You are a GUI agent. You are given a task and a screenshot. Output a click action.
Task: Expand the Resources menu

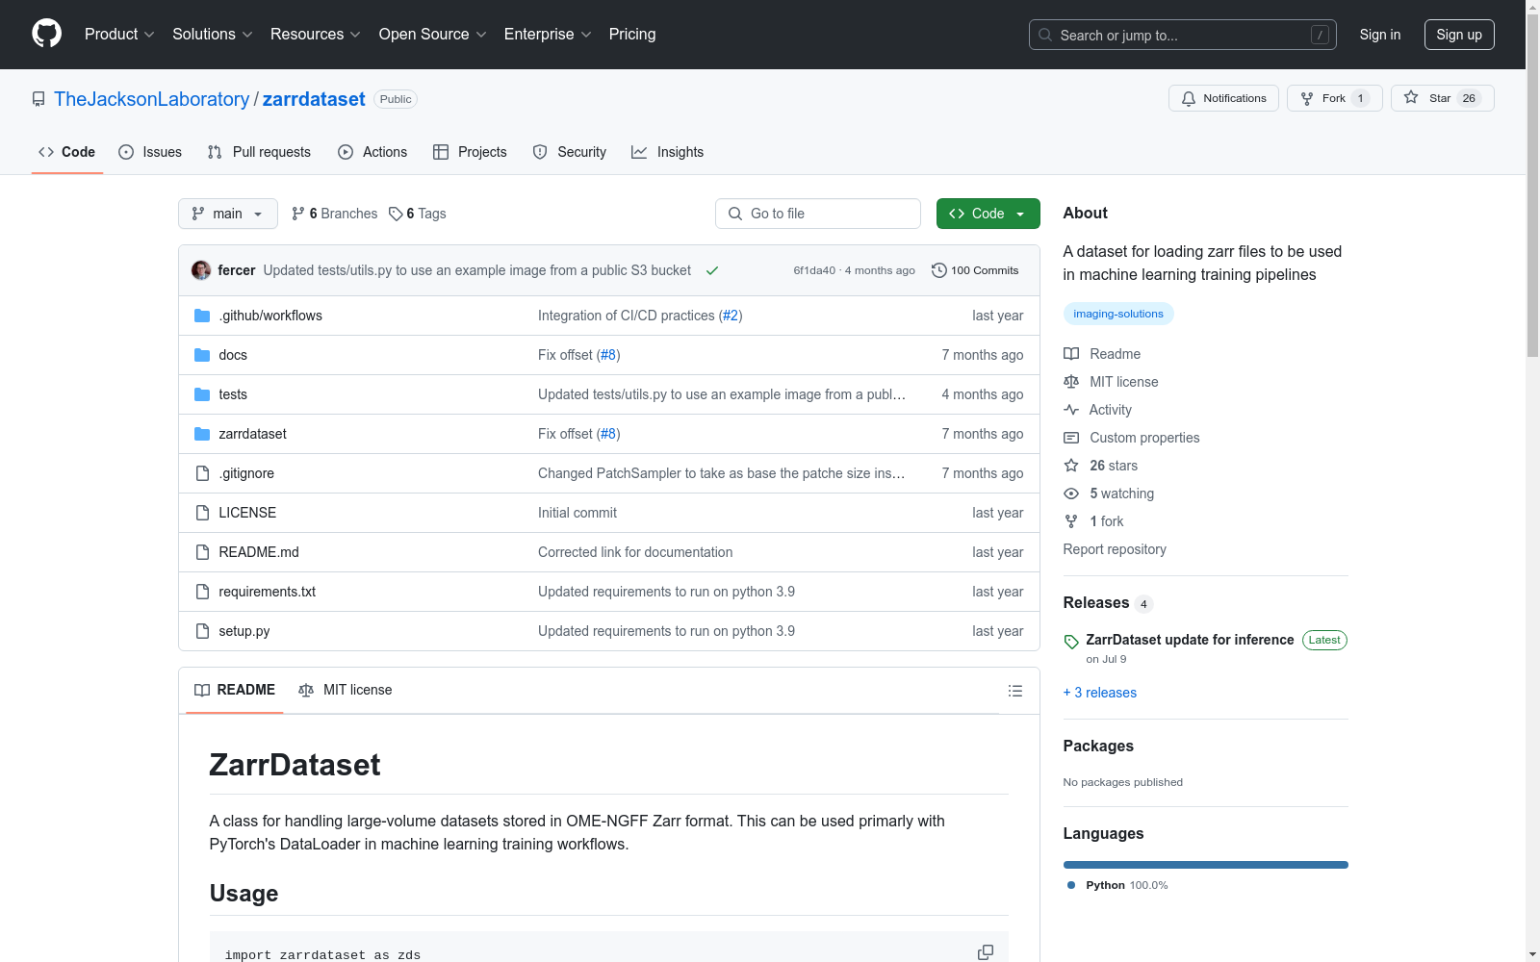tap(316, 35)
